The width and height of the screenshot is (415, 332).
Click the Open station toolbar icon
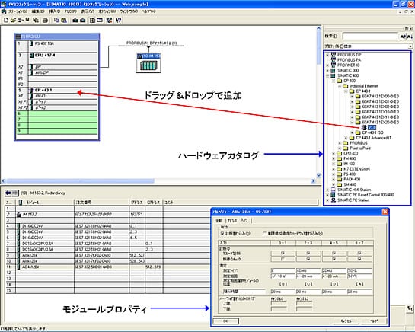[x=13, y=20]
